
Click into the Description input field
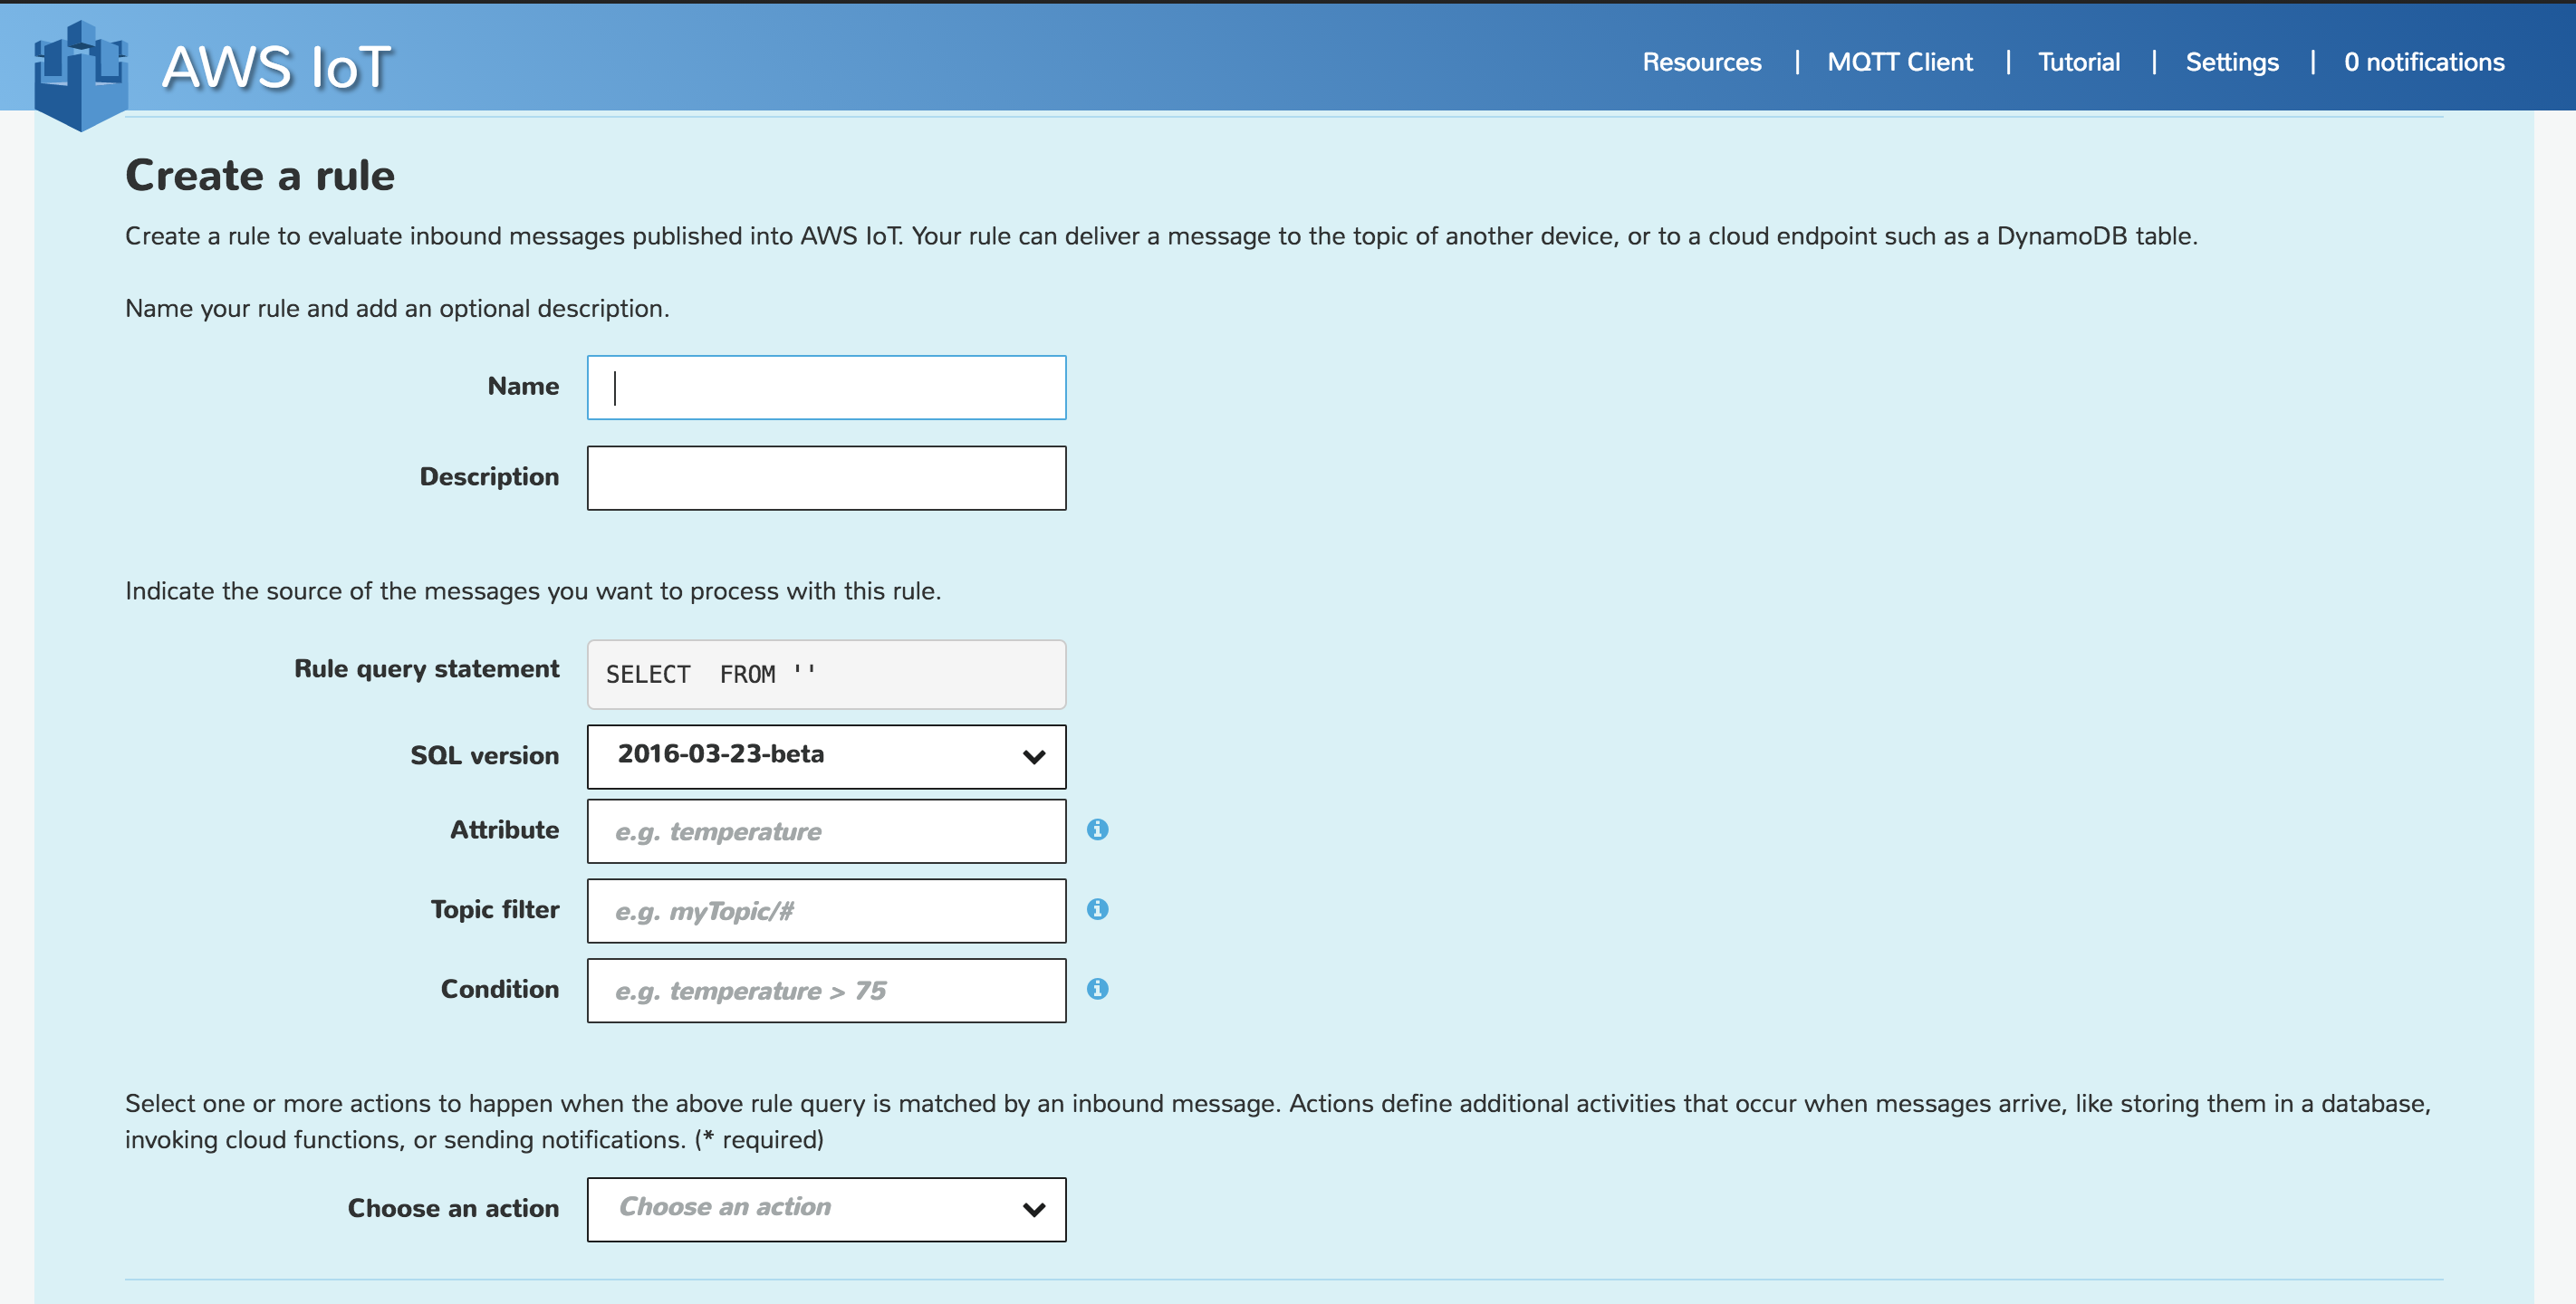826,478
